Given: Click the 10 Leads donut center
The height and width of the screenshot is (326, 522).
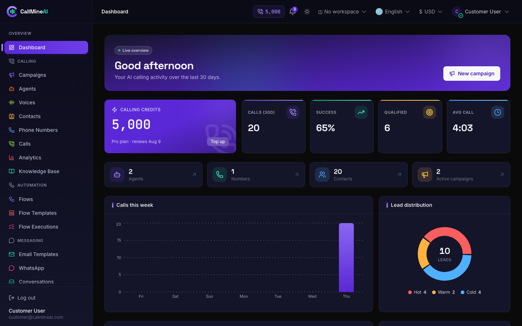Looking at the screenshot, I should [x=444, y=254].
